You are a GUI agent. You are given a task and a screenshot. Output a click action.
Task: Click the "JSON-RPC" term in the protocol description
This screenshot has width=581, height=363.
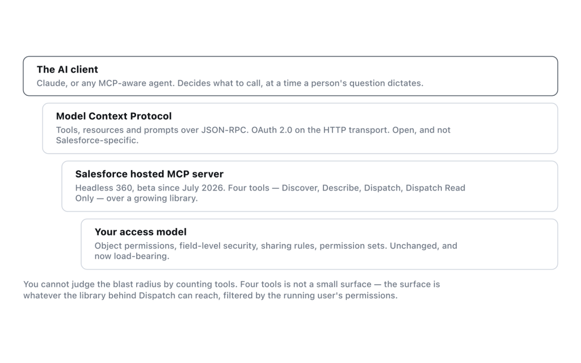coord(225,130)
